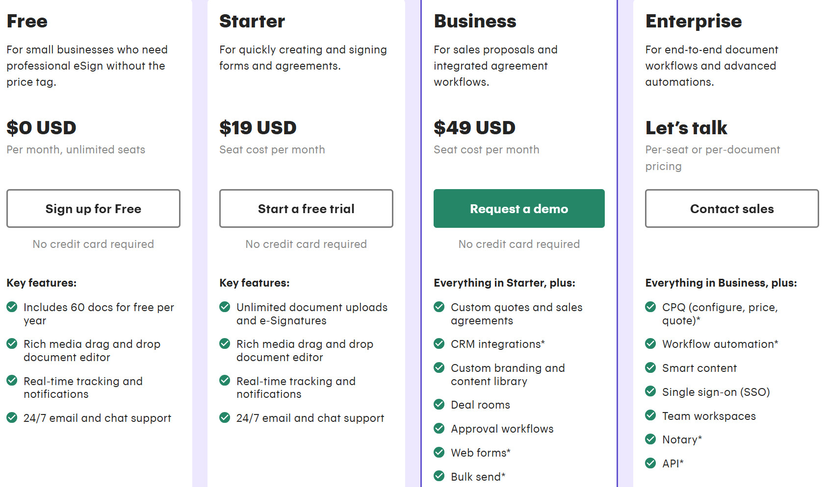Click the $19 USD Starter price
The height and width of the screenshot is (487, 826).
pos(258,128)
